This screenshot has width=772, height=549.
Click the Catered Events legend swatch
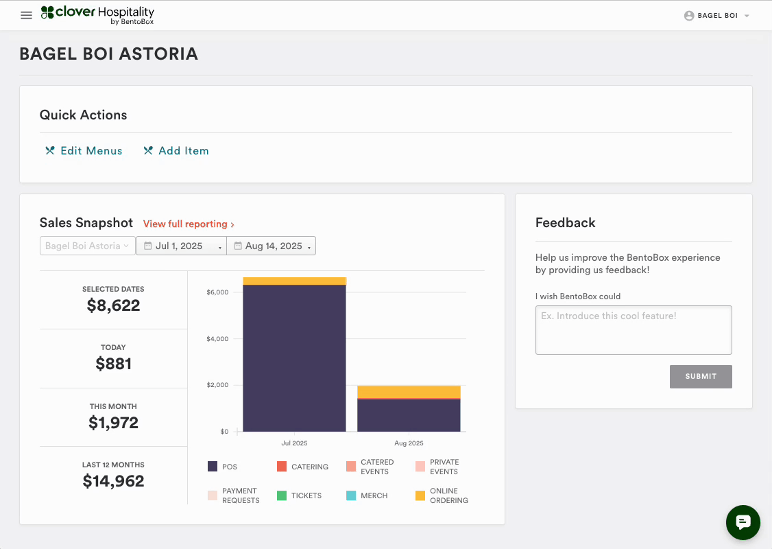point(351,466)
